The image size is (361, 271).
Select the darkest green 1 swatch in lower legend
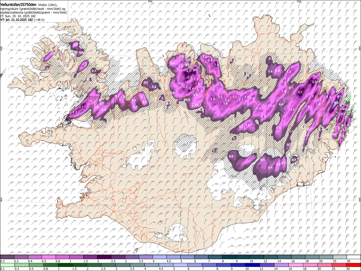click(65, 265)
